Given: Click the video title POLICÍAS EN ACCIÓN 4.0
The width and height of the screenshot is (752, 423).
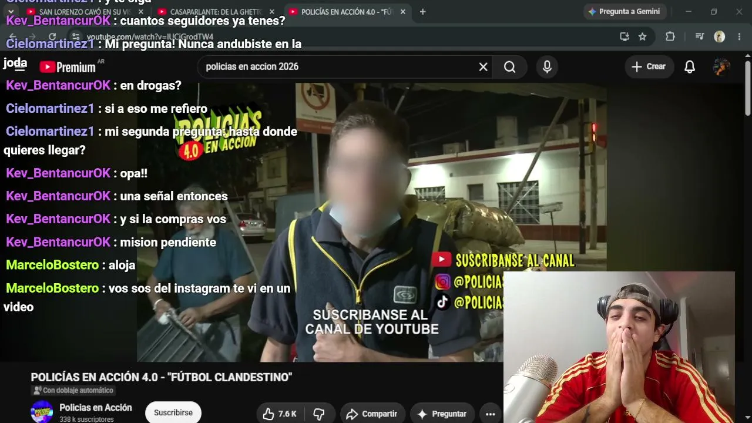Looking at the screenshot, I should click(162, 377).
